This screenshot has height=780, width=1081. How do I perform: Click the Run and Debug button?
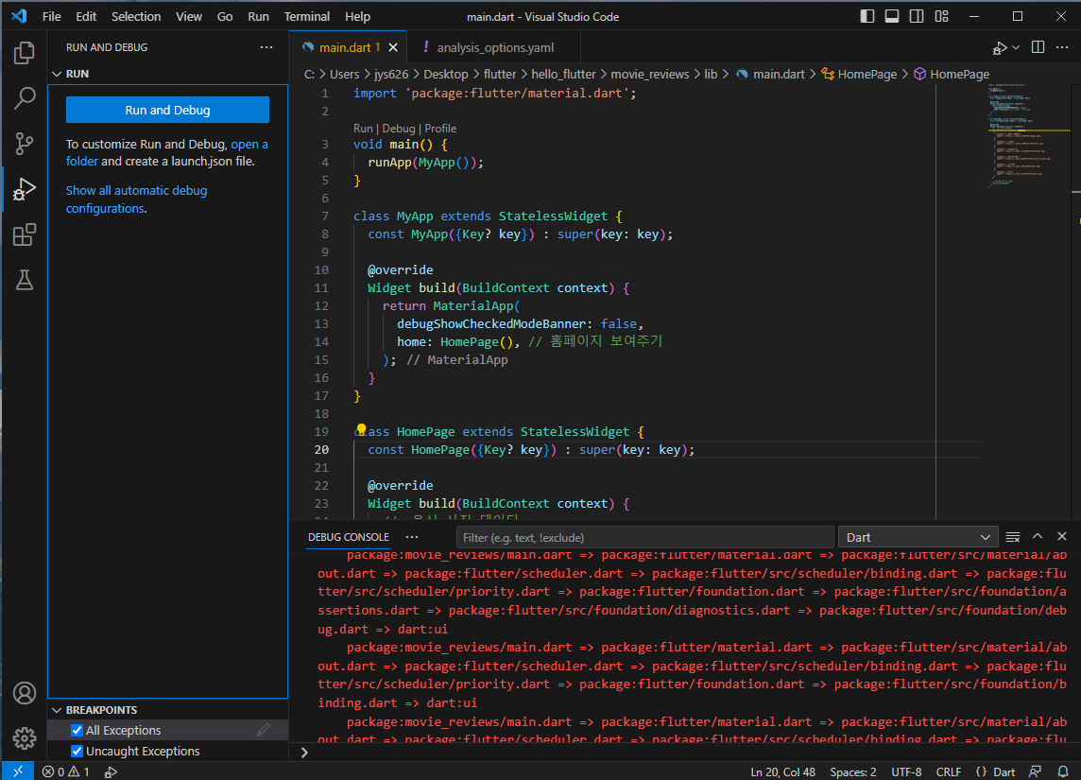pyautogui.click(x=167, y=111)
